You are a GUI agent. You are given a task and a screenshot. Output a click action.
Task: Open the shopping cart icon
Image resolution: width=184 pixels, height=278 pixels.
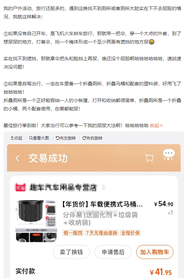[x=149, y=158]
